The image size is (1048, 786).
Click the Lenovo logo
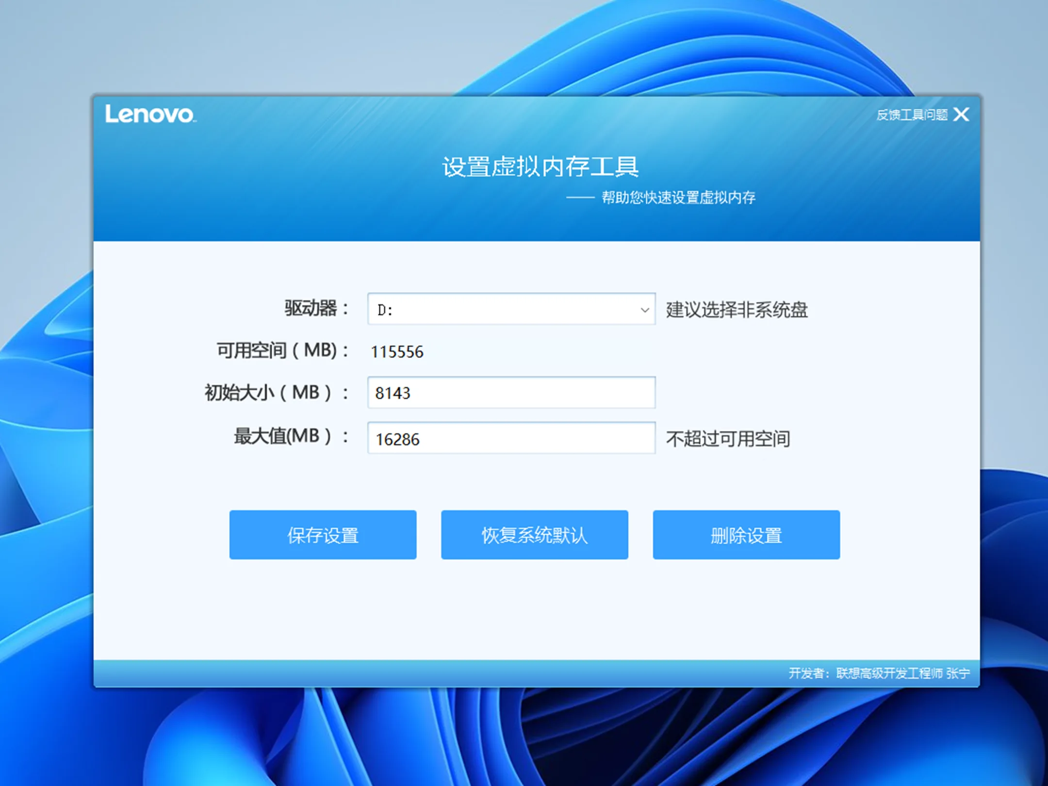click(x=151, y=115)
